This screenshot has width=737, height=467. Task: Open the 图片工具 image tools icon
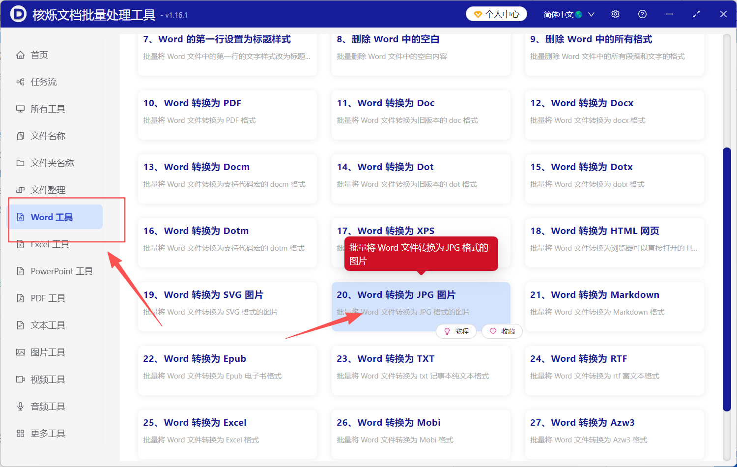pyautogui.click(x=21, y=352)
